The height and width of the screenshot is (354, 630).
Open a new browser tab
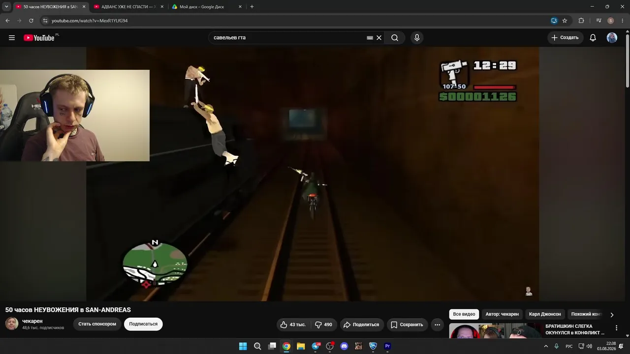[x=252, y=7]
